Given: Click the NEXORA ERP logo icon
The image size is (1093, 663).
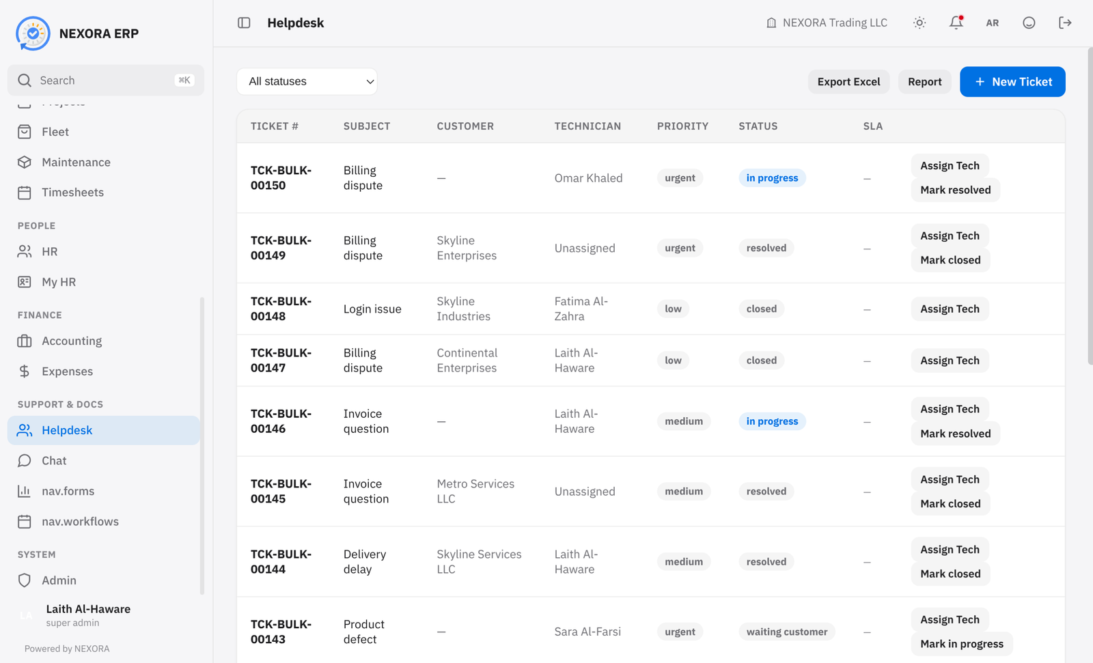Looking at the screenshot, I should 33,33.
